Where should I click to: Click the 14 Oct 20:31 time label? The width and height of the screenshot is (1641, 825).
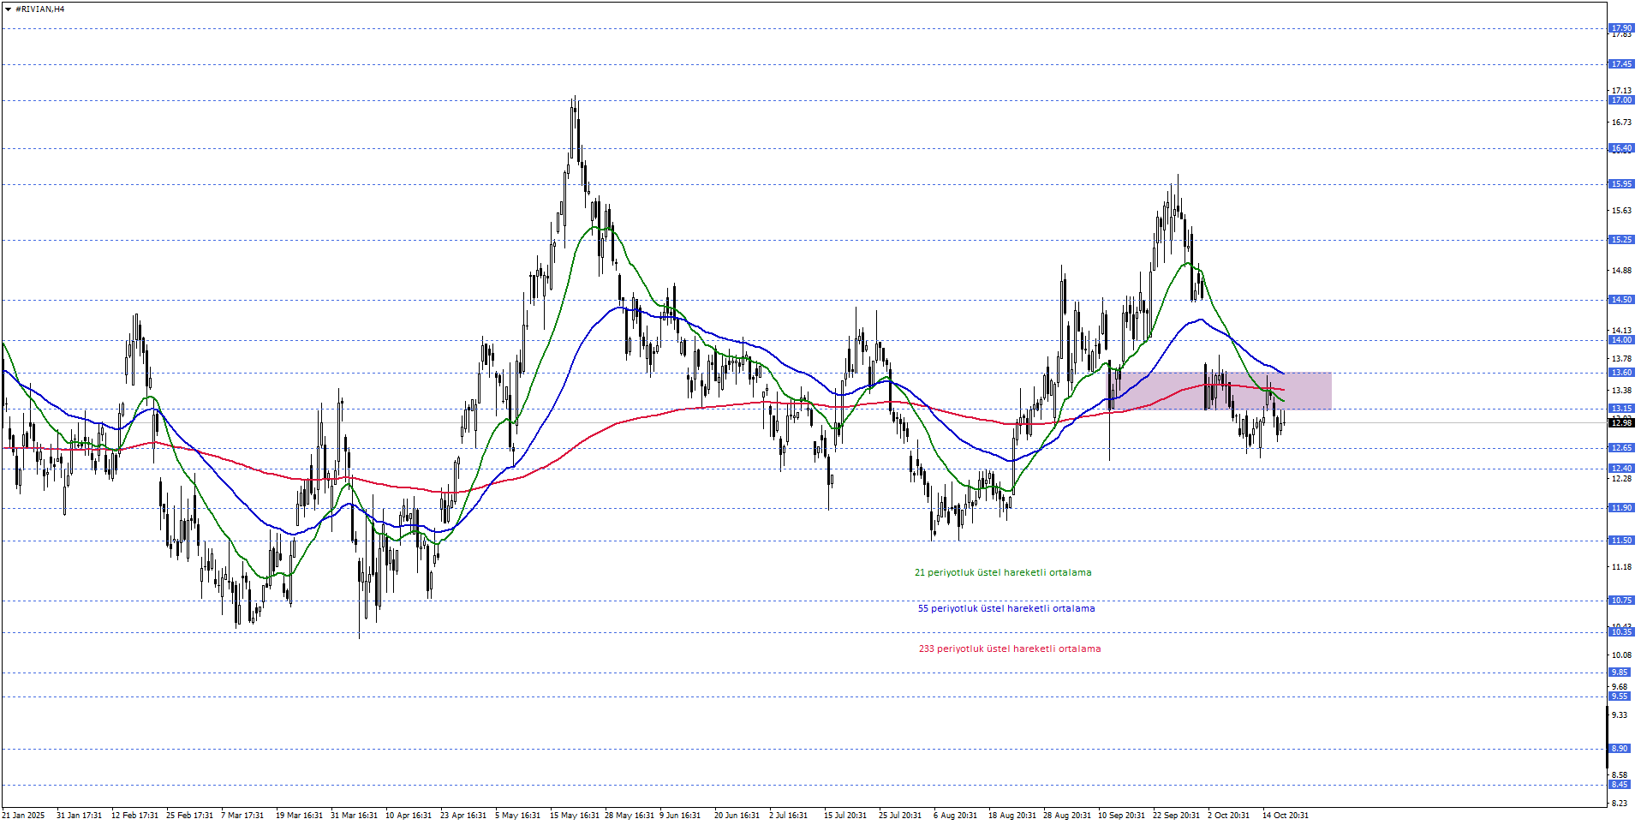pyautogui.click(x=1285, y=815)
